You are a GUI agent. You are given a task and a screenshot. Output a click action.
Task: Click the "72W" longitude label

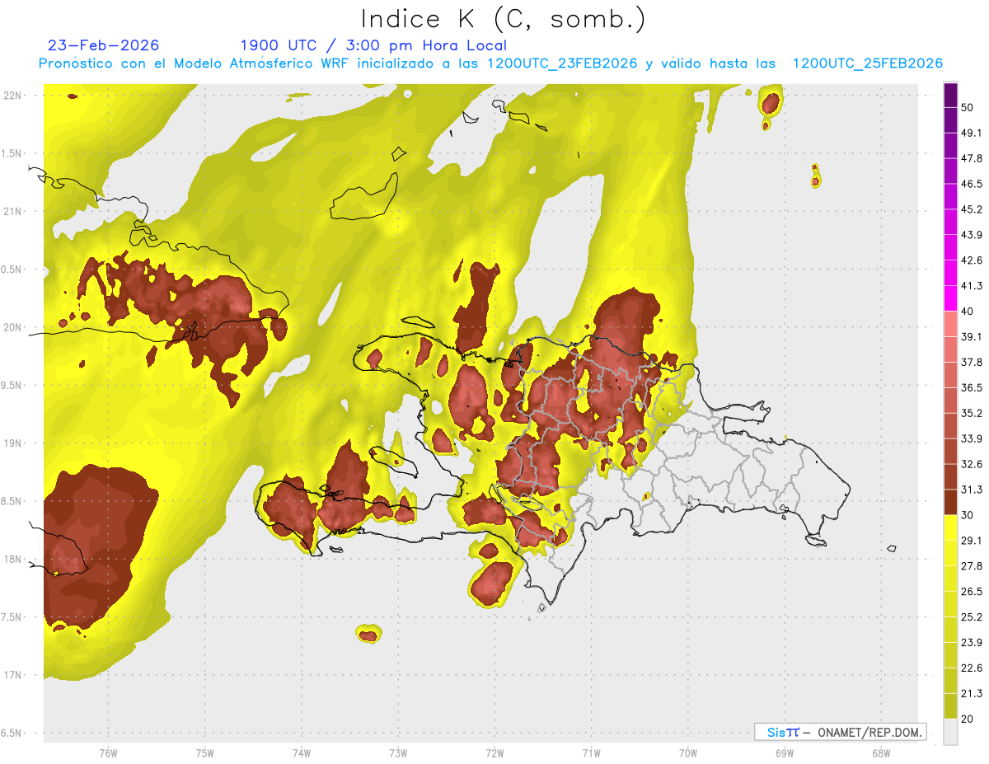click(x=494, y=753)
